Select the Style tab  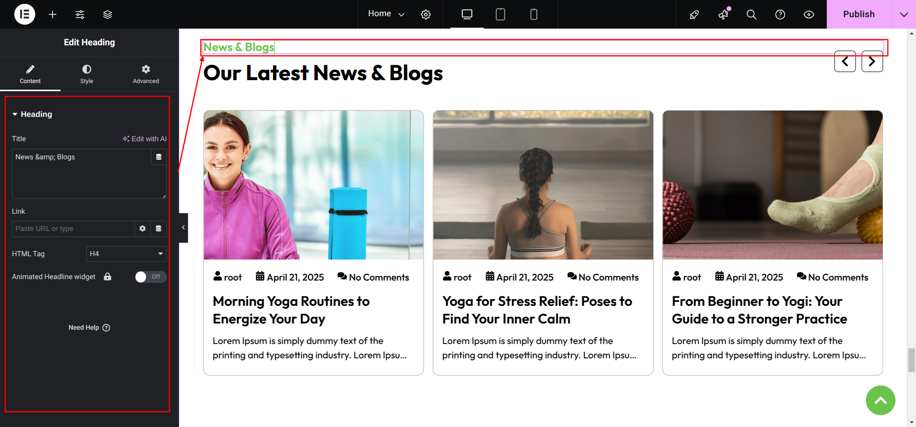tap(87, 74)
